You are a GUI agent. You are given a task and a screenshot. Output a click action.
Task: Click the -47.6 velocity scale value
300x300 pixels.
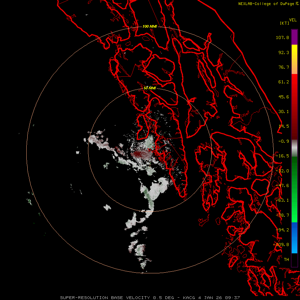click(x=282, y=186)
